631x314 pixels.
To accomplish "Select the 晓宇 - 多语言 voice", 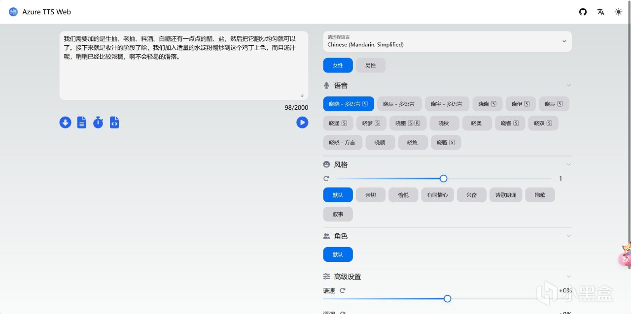I will [x=447, y=104].
